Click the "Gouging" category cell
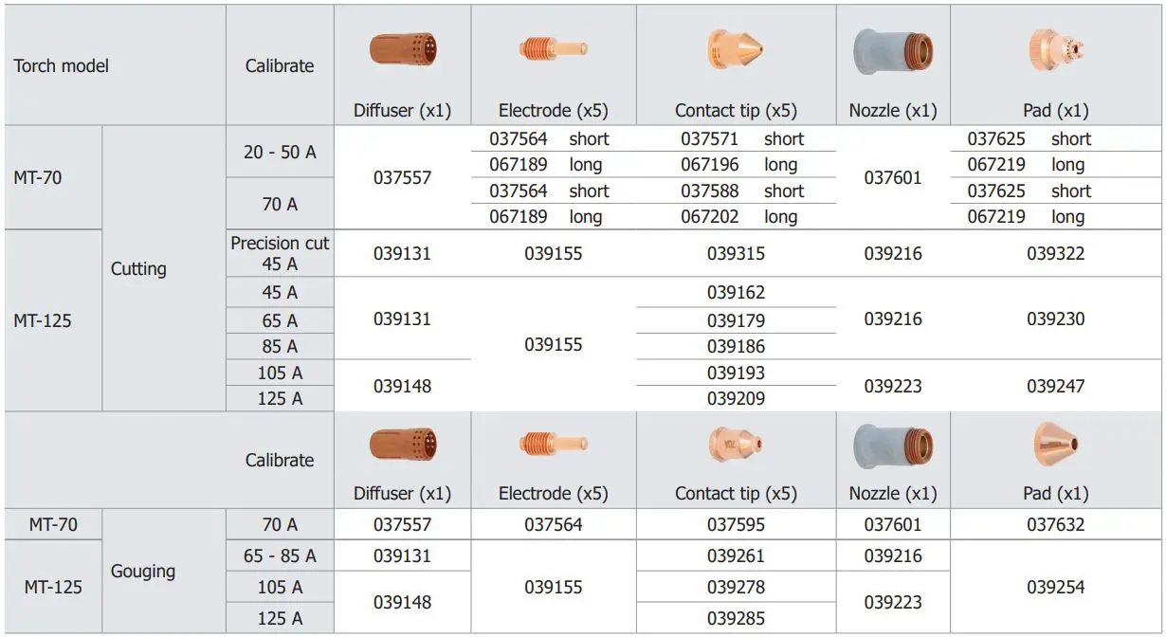This screenshot has width=1166, height=637. tap(143, 571)
